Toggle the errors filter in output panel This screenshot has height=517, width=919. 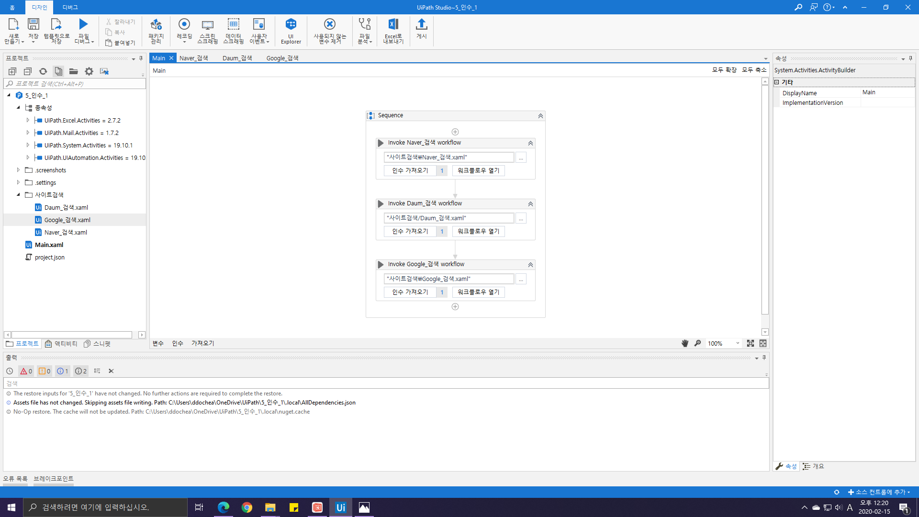[x=26, y=371]
